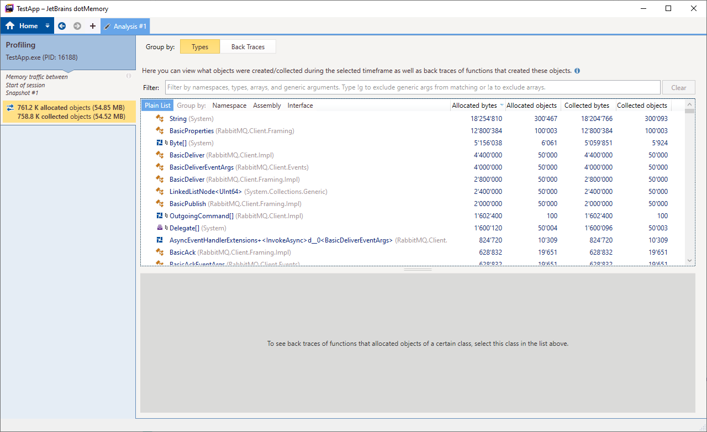This screenshot has height=432, width=707.
Task: Click the 300'467 allocated objects value
Action: pos(545,119)
